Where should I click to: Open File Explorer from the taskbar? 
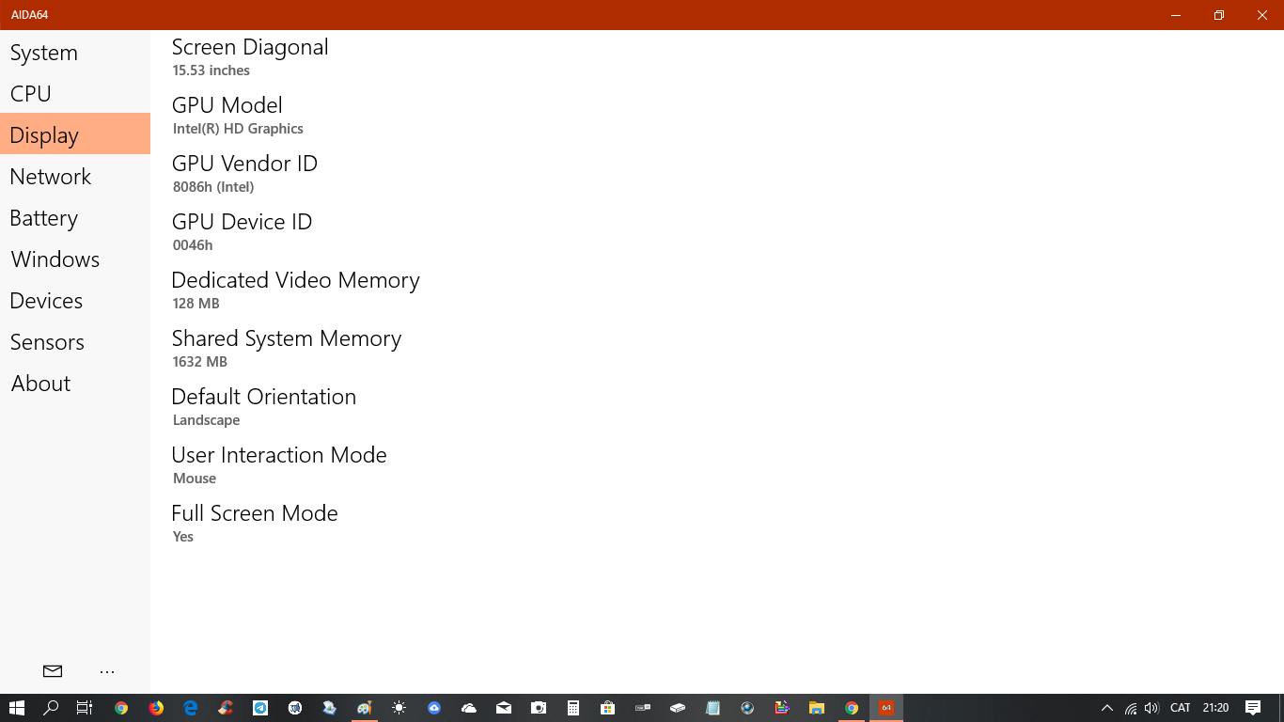point(817,708)
